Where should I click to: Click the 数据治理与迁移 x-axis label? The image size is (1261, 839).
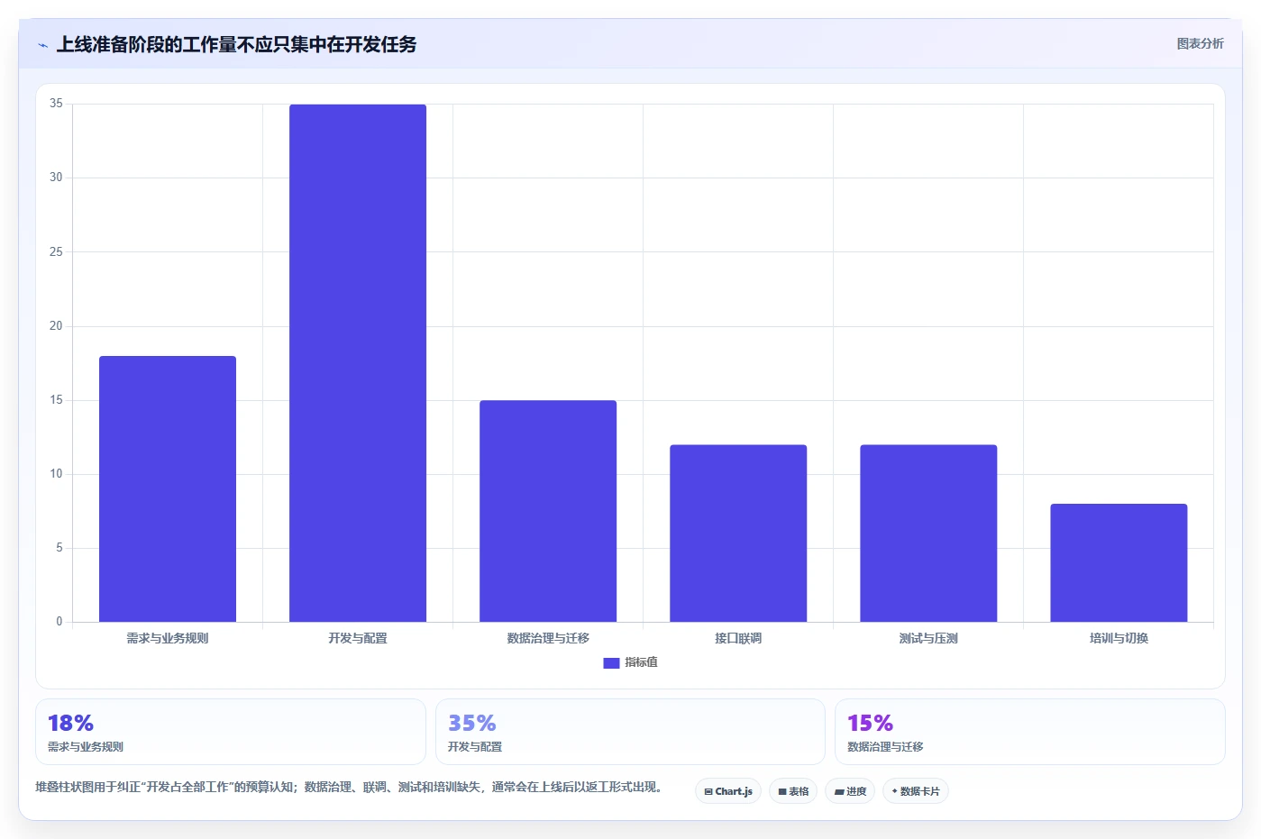[x=548, y=638]
